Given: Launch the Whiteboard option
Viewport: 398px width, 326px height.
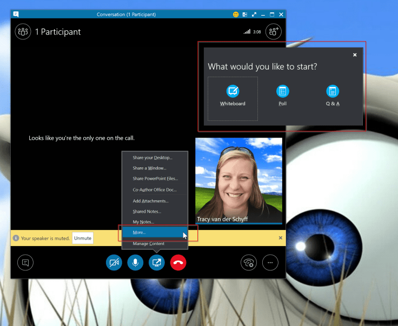Looking at the screenshot, I should 233,96.
